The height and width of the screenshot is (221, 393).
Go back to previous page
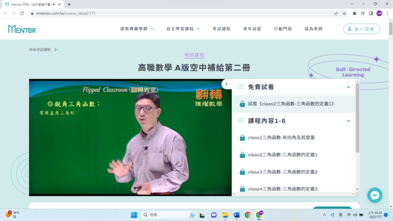(6, 13)
